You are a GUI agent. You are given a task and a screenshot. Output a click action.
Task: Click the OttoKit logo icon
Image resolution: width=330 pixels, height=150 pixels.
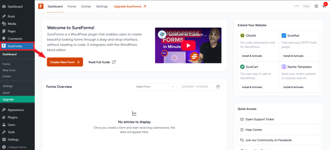tap(242, 36)
